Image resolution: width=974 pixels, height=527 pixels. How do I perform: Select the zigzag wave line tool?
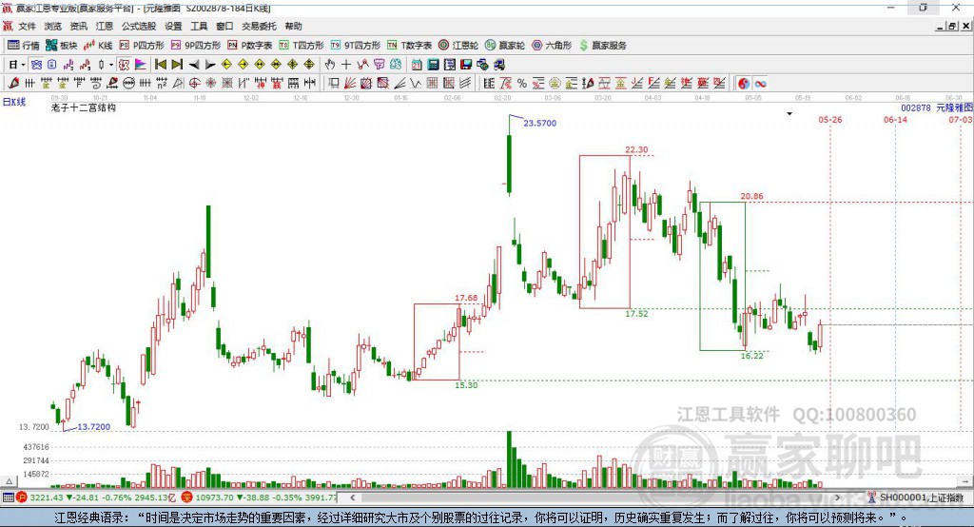pyautogui.click(x=415, y=84)
